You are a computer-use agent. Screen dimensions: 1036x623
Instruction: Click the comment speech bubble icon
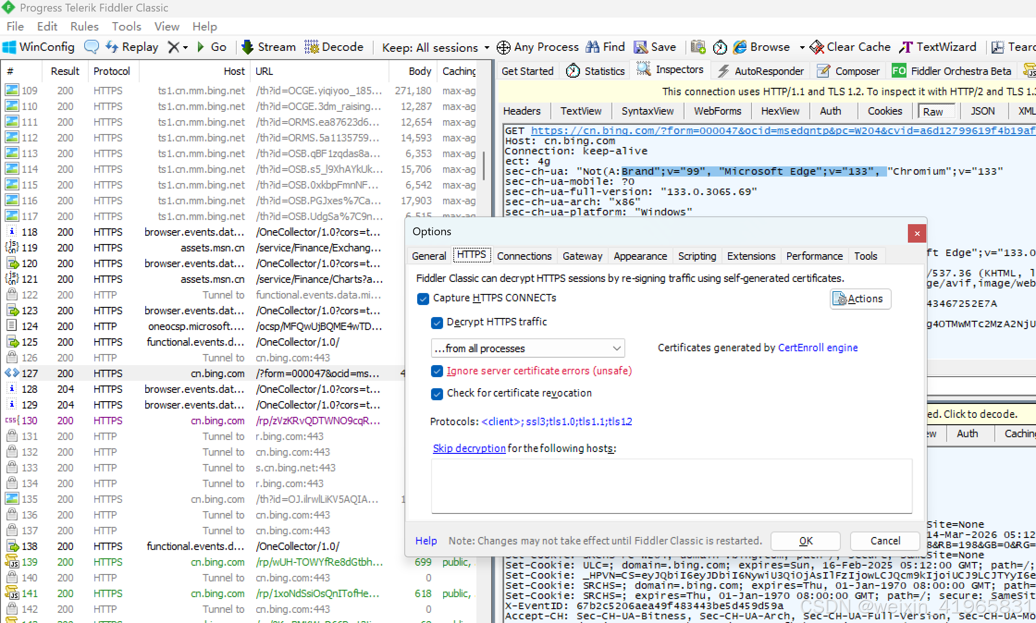point(91,47)
